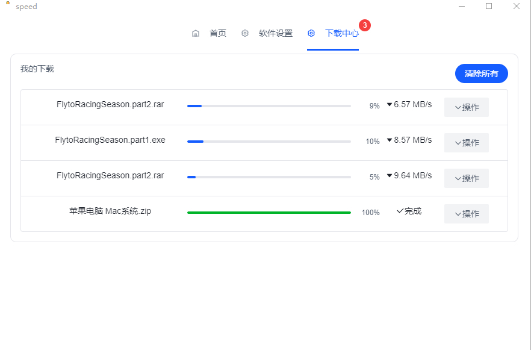The width and height of the screenshot is (531, 350).
Task: Open 操作 menu for 苹果电脑 Mac系统.zip
Action: tap(466, 213)
